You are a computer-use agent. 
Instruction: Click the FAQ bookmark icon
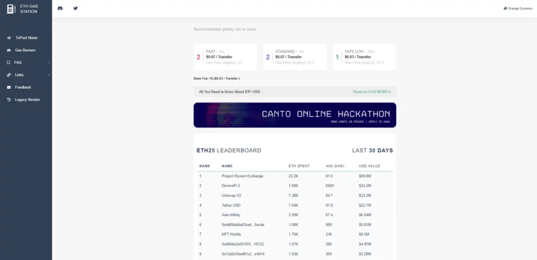pos(9,62)
